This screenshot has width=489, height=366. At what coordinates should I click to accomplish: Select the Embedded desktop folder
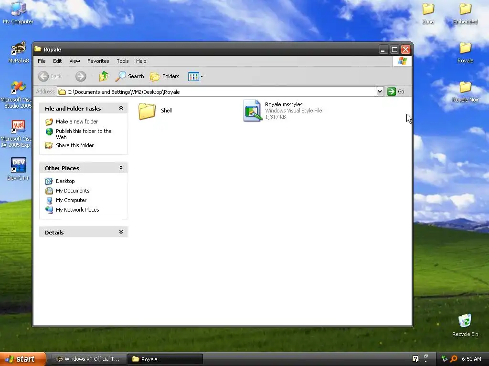(x=465, y=14)
